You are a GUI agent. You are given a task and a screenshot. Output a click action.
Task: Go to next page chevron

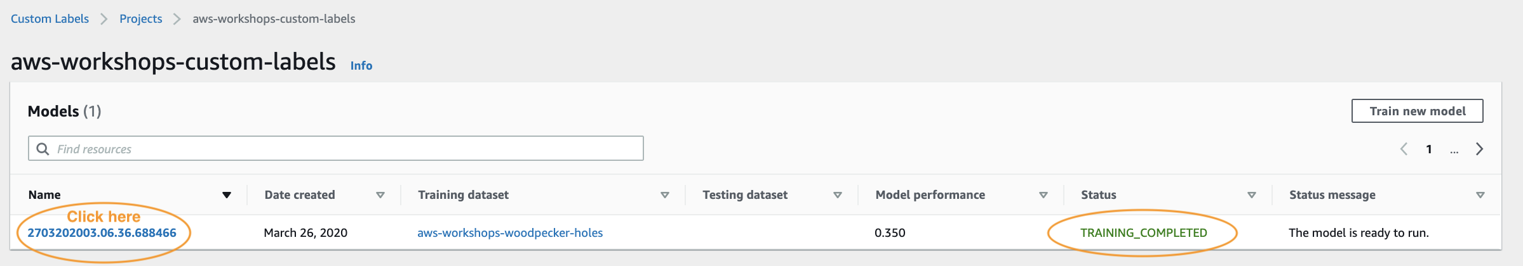point(1480,149)
